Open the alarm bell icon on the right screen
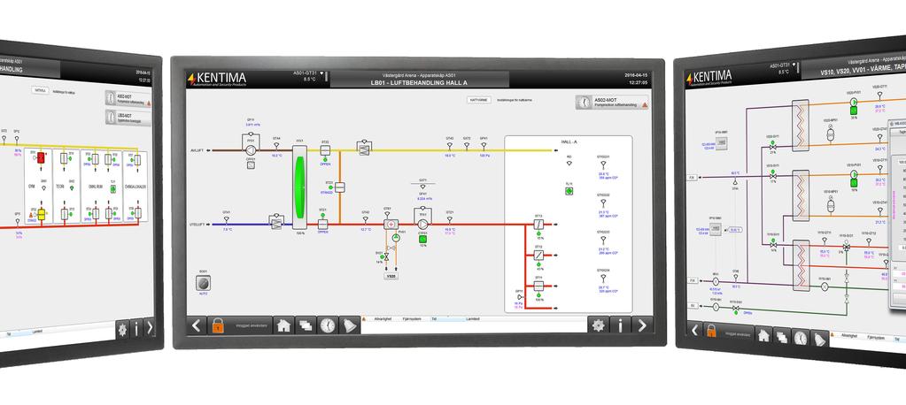Image resolution: width=906 pixels, height=405 pixels. 819,339
